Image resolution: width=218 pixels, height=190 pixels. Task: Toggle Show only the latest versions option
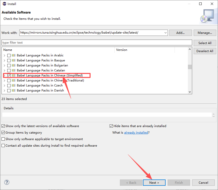pos(3,126)
